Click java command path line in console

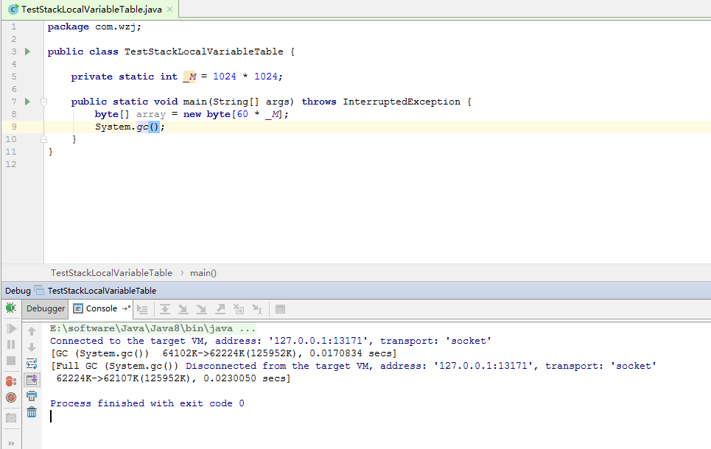click(x=153, y=328)
